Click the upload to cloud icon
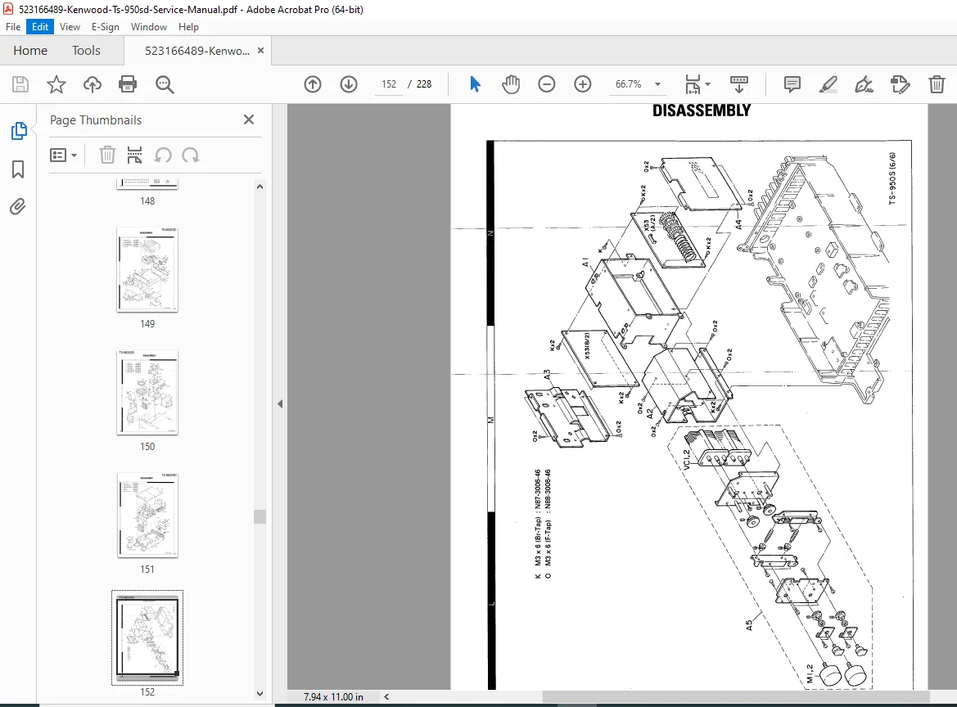The width and height of the screenshot is (957, 707). point(93,84)
